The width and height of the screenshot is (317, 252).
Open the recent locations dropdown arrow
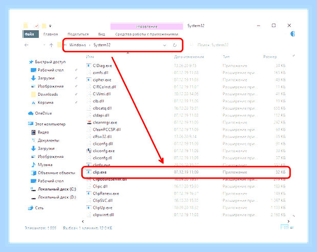coord(44,45)
